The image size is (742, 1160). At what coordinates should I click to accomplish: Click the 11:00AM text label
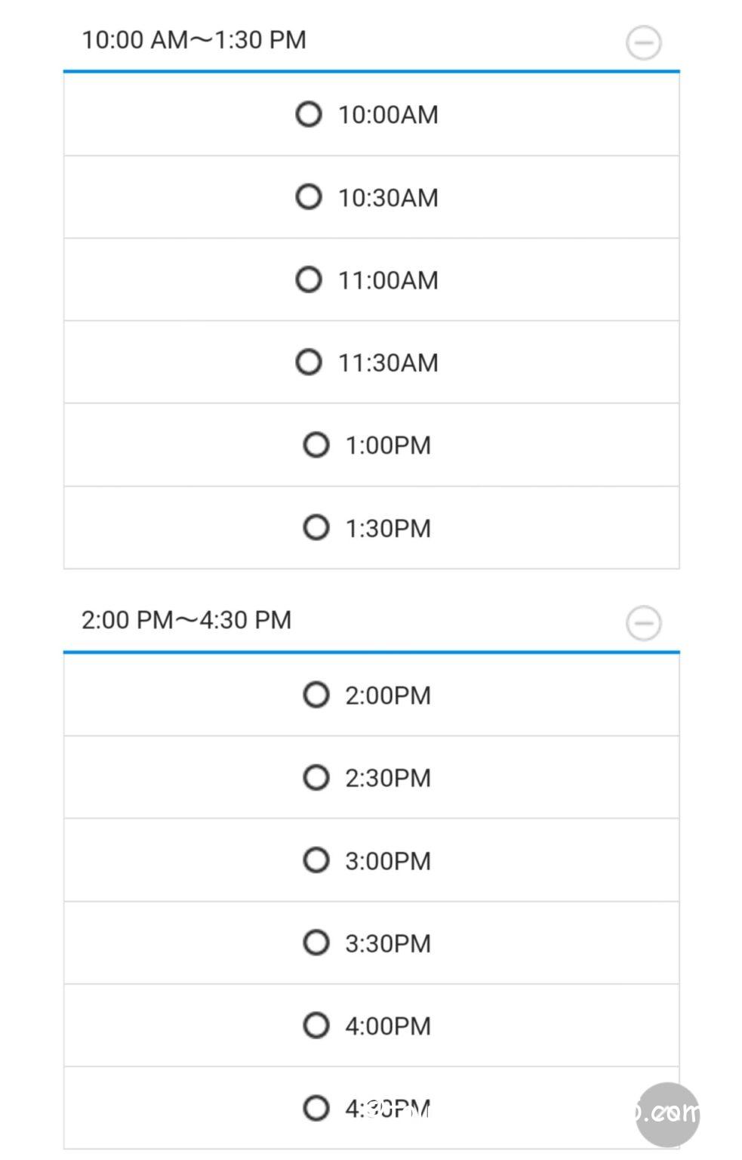tap(388, 280)
